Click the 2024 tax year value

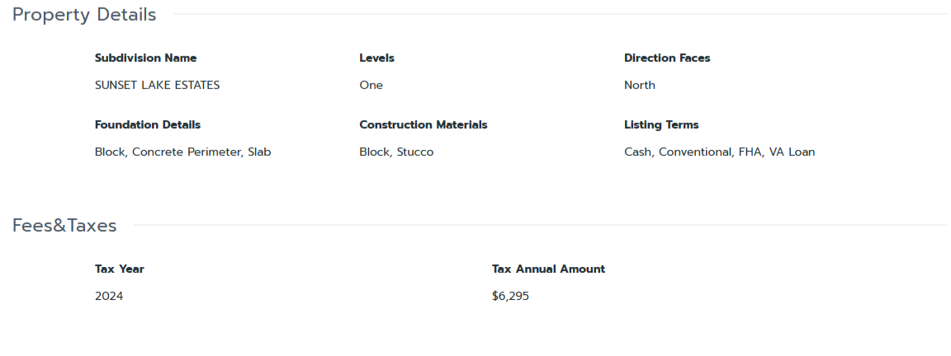click(x=109, y=296)
